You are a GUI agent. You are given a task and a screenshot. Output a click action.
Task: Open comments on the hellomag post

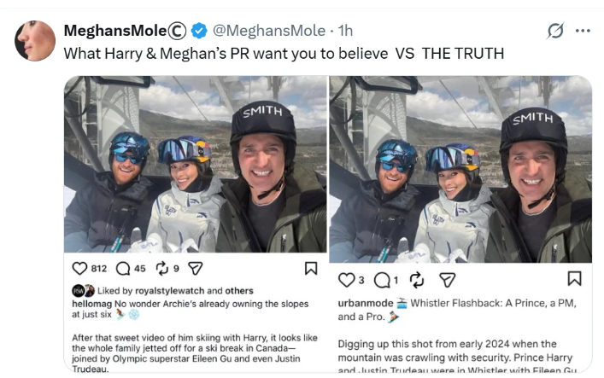(123, 269)
